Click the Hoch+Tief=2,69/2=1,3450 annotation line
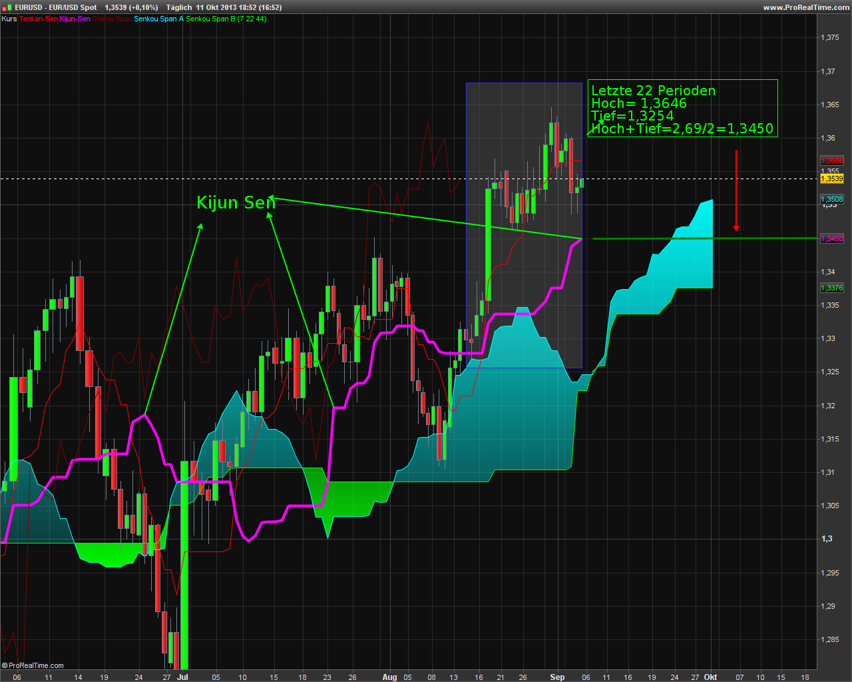Image resolution: width=852 pixels, height=682 pixels. [x=682, y=129]
